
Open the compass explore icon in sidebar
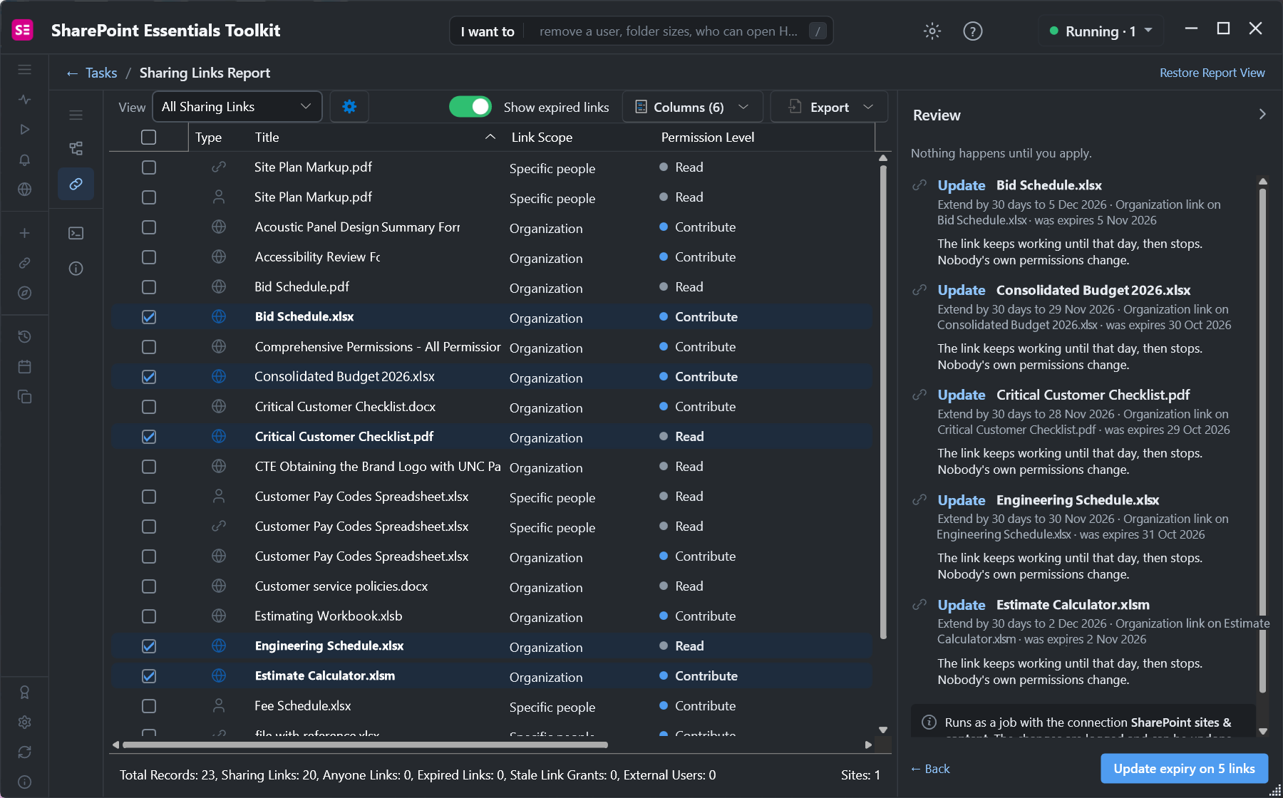click(25, 293)
